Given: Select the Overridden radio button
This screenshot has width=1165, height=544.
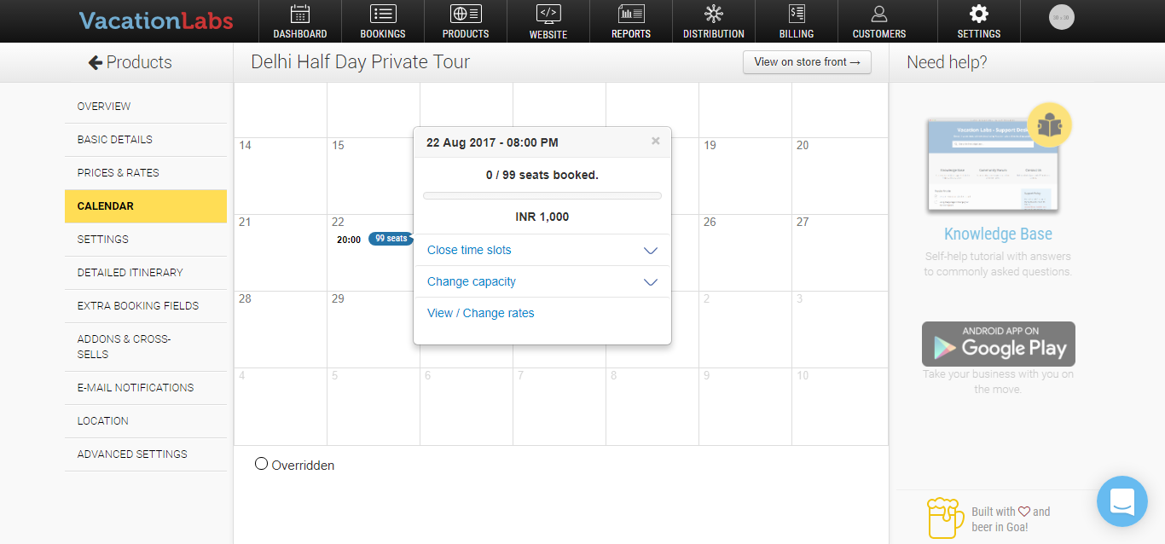Looking at the screenshot, I should coord(262,464).
